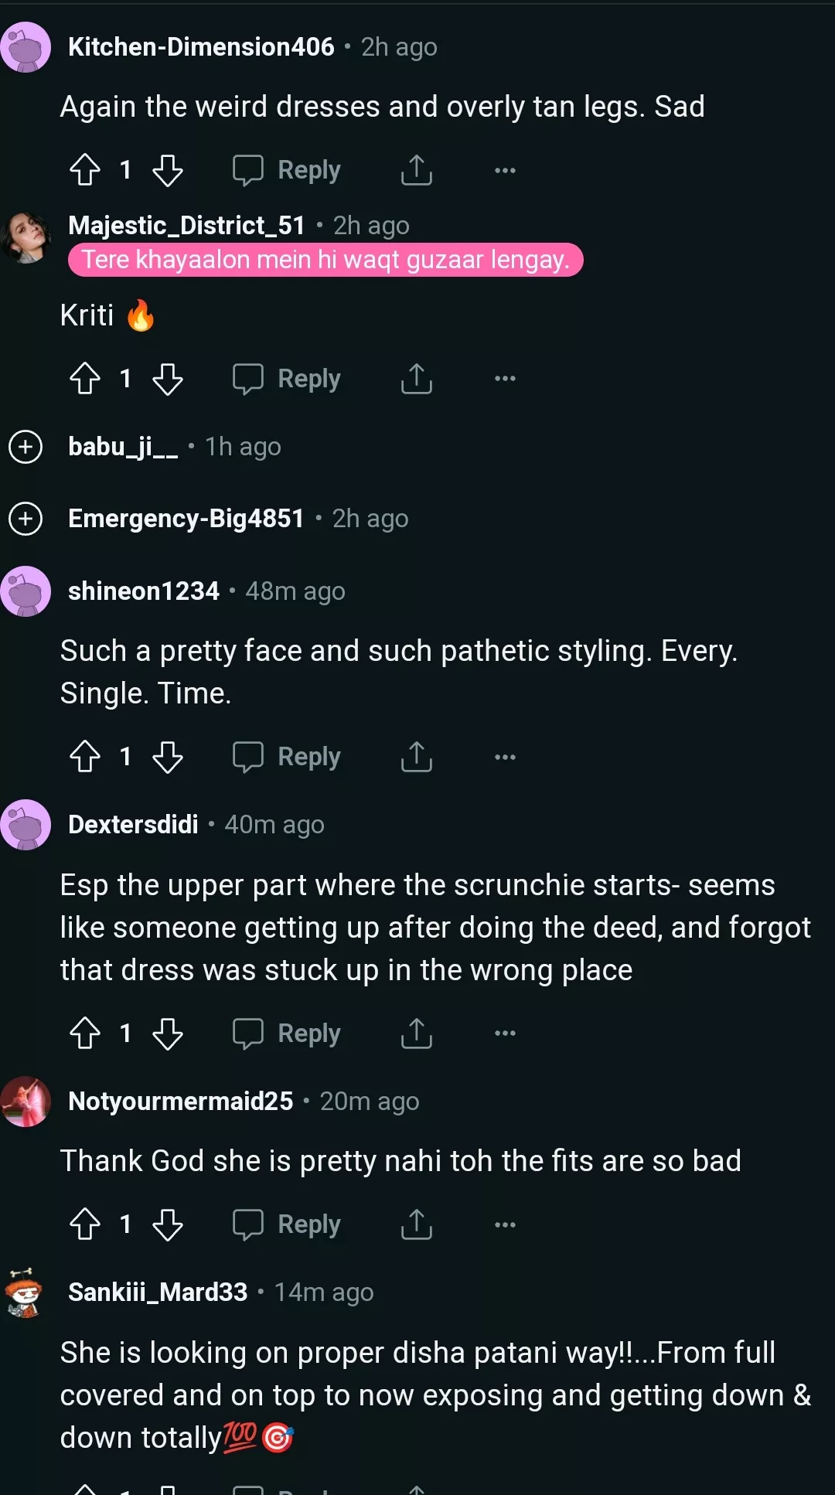Expand babu_ji__'s collapsed comment
This screenshot has height=1495, width=835.
(x=26, y=447)
